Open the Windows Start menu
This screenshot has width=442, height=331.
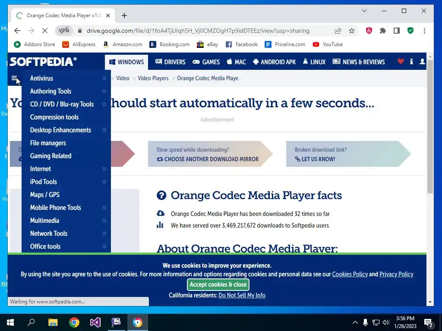[x=10, y=322]
